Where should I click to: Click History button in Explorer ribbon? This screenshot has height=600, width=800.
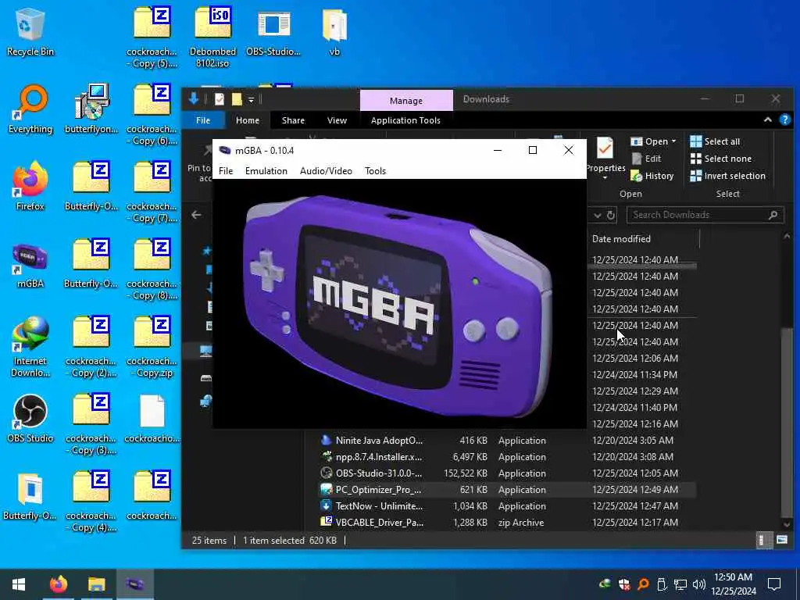[652, 176]
